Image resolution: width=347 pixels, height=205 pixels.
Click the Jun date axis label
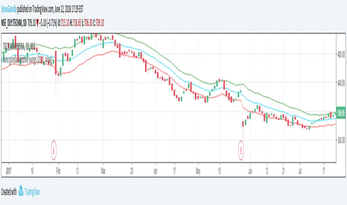pyautogui.click(x=250, y=171)
